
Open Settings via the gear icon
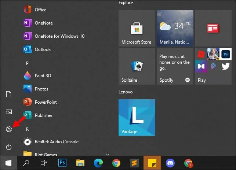click(x=9, y=129)
